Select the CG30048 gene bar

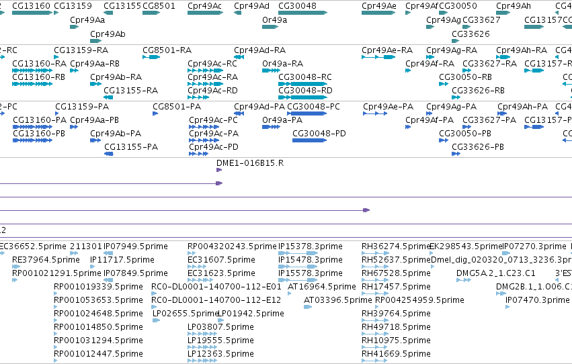point(302,13)
